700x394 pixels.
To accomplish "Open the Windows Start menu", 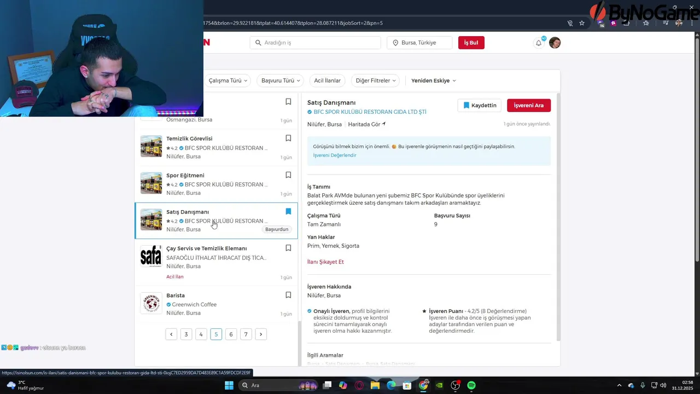I will click(x=229, y=385).
